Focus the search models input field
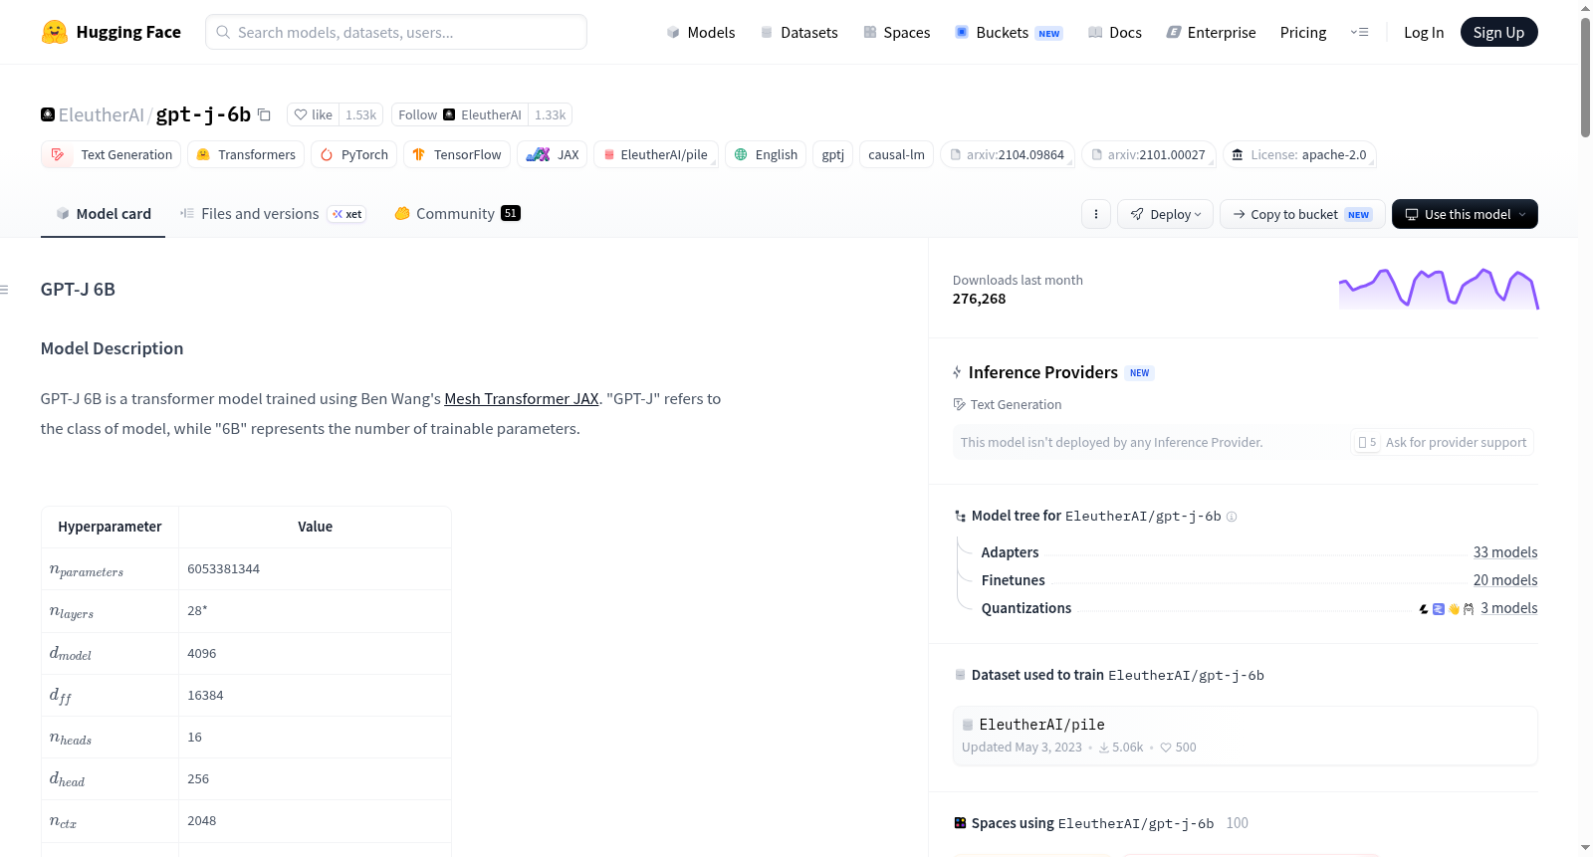1593x857 pixels. point(396,32)
